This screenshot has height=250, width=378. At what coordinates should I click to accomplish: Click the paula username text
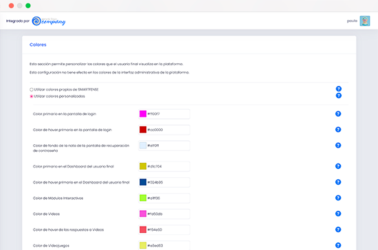[352, 21]
